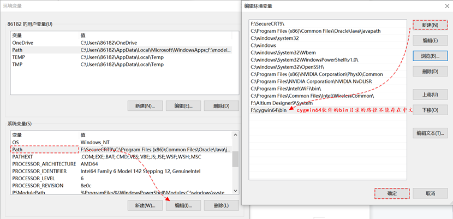Click 编辑(I)... under system variables

(183, 205)
